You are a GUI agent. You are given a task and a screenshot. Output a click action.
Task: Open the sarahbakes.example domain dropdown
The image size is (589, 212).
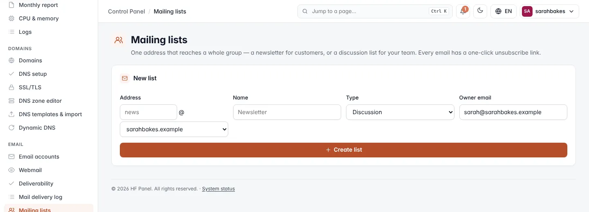tap(174, 129)
